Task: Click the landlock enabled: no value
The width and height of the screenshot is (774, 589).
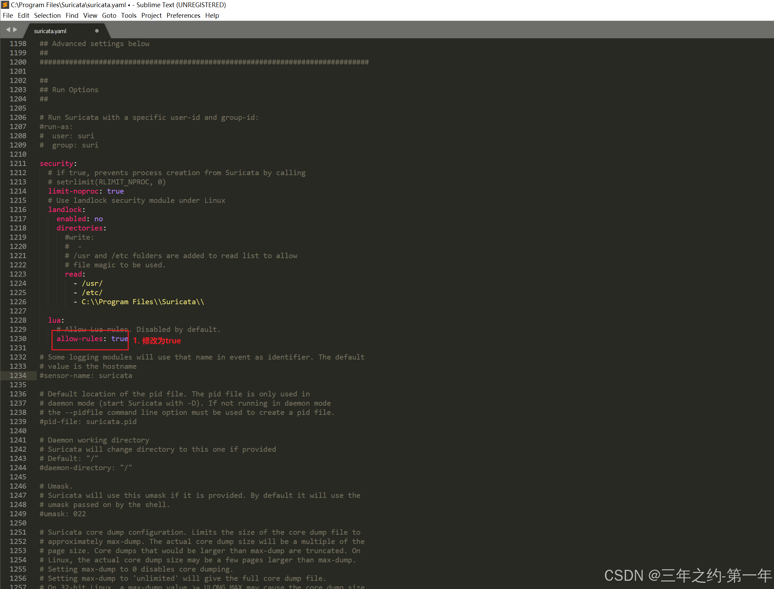Action: pos(99,219)
